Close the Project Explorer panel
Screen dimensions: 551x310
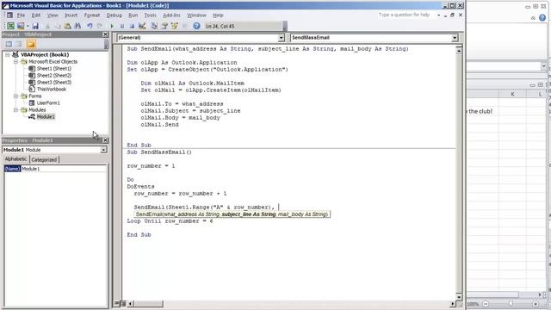105,34
